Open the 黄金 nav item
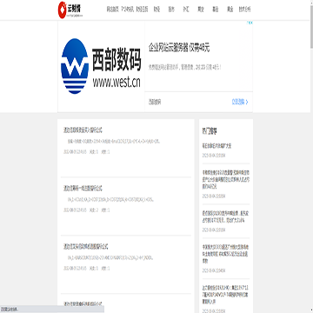313x313 pixels. 230,10
